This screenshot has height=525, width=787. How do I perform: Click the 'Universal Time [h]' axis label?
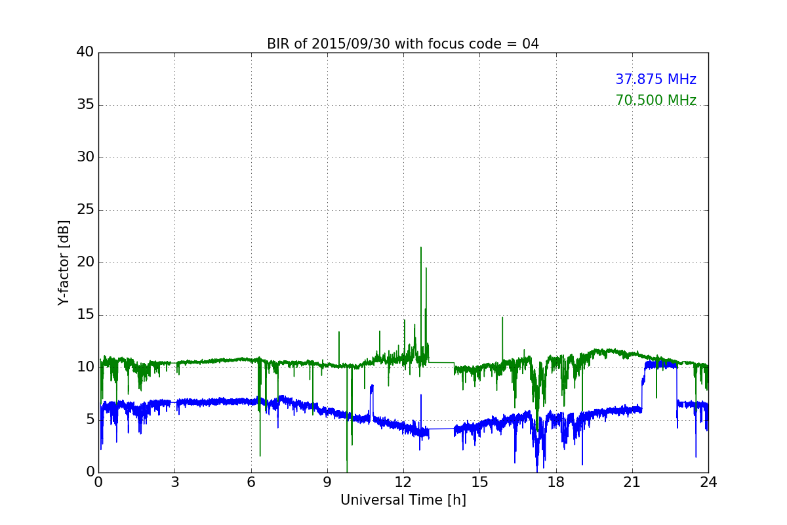[x=403, y=500]
